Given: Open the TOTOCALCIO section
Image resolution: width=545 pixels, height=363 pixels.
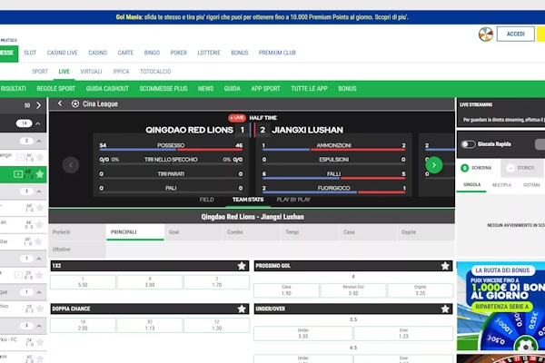Looking at the screenshot, I should point(155,72).
